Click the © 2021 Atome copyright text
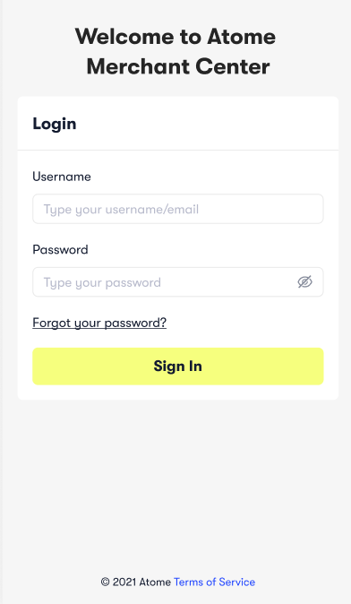 point(136,582)
